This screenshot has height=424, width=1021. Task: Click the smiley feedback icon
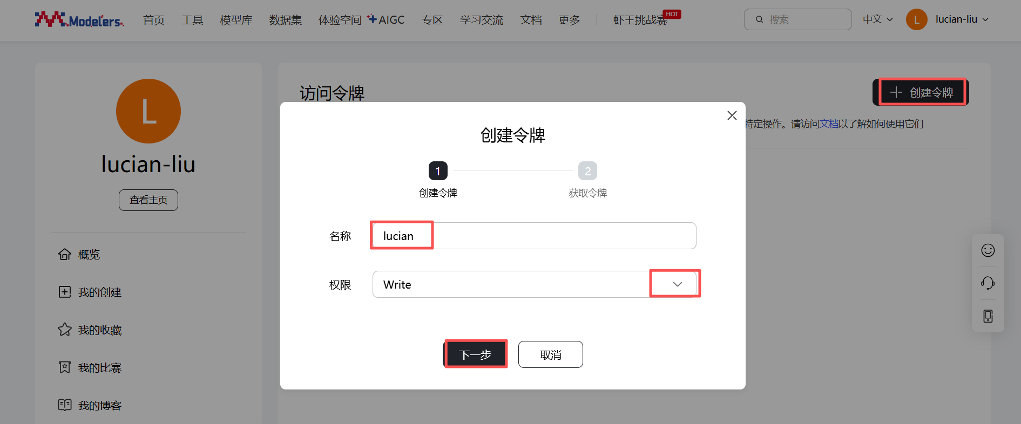coord(988,250)
